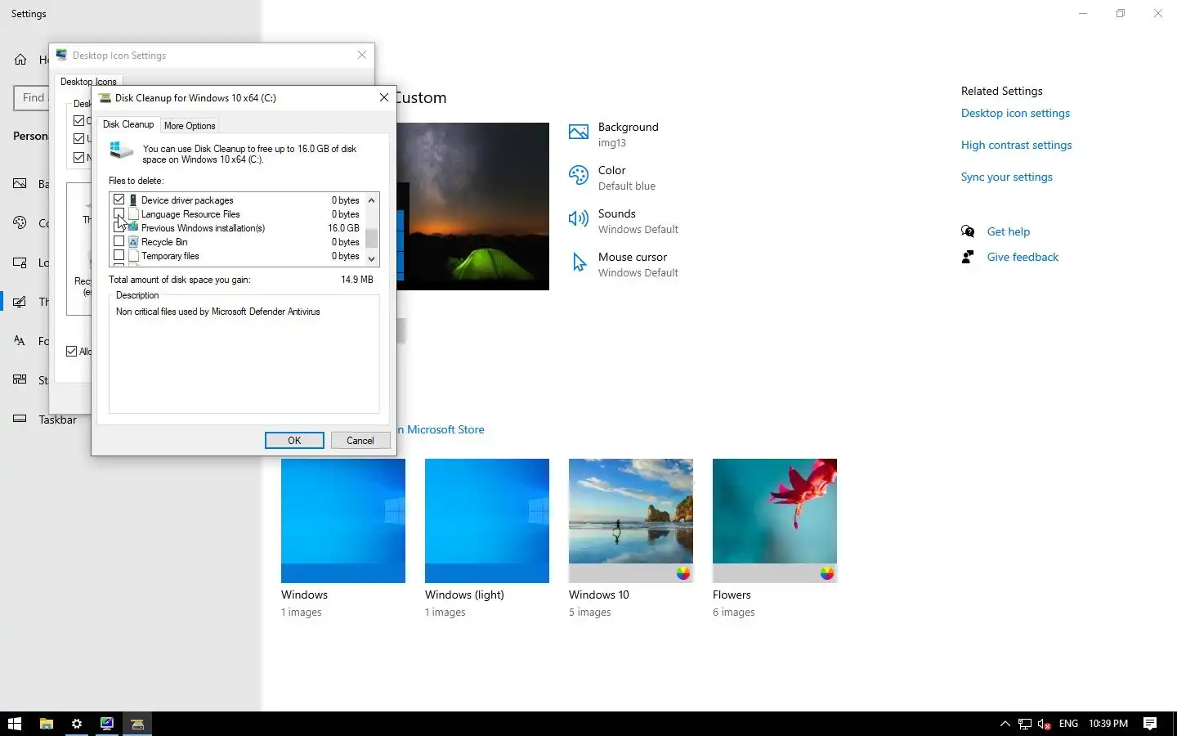The image size is (1177, 736).
Task: Open the Windows Start menu button
Action: pos(14,724)
